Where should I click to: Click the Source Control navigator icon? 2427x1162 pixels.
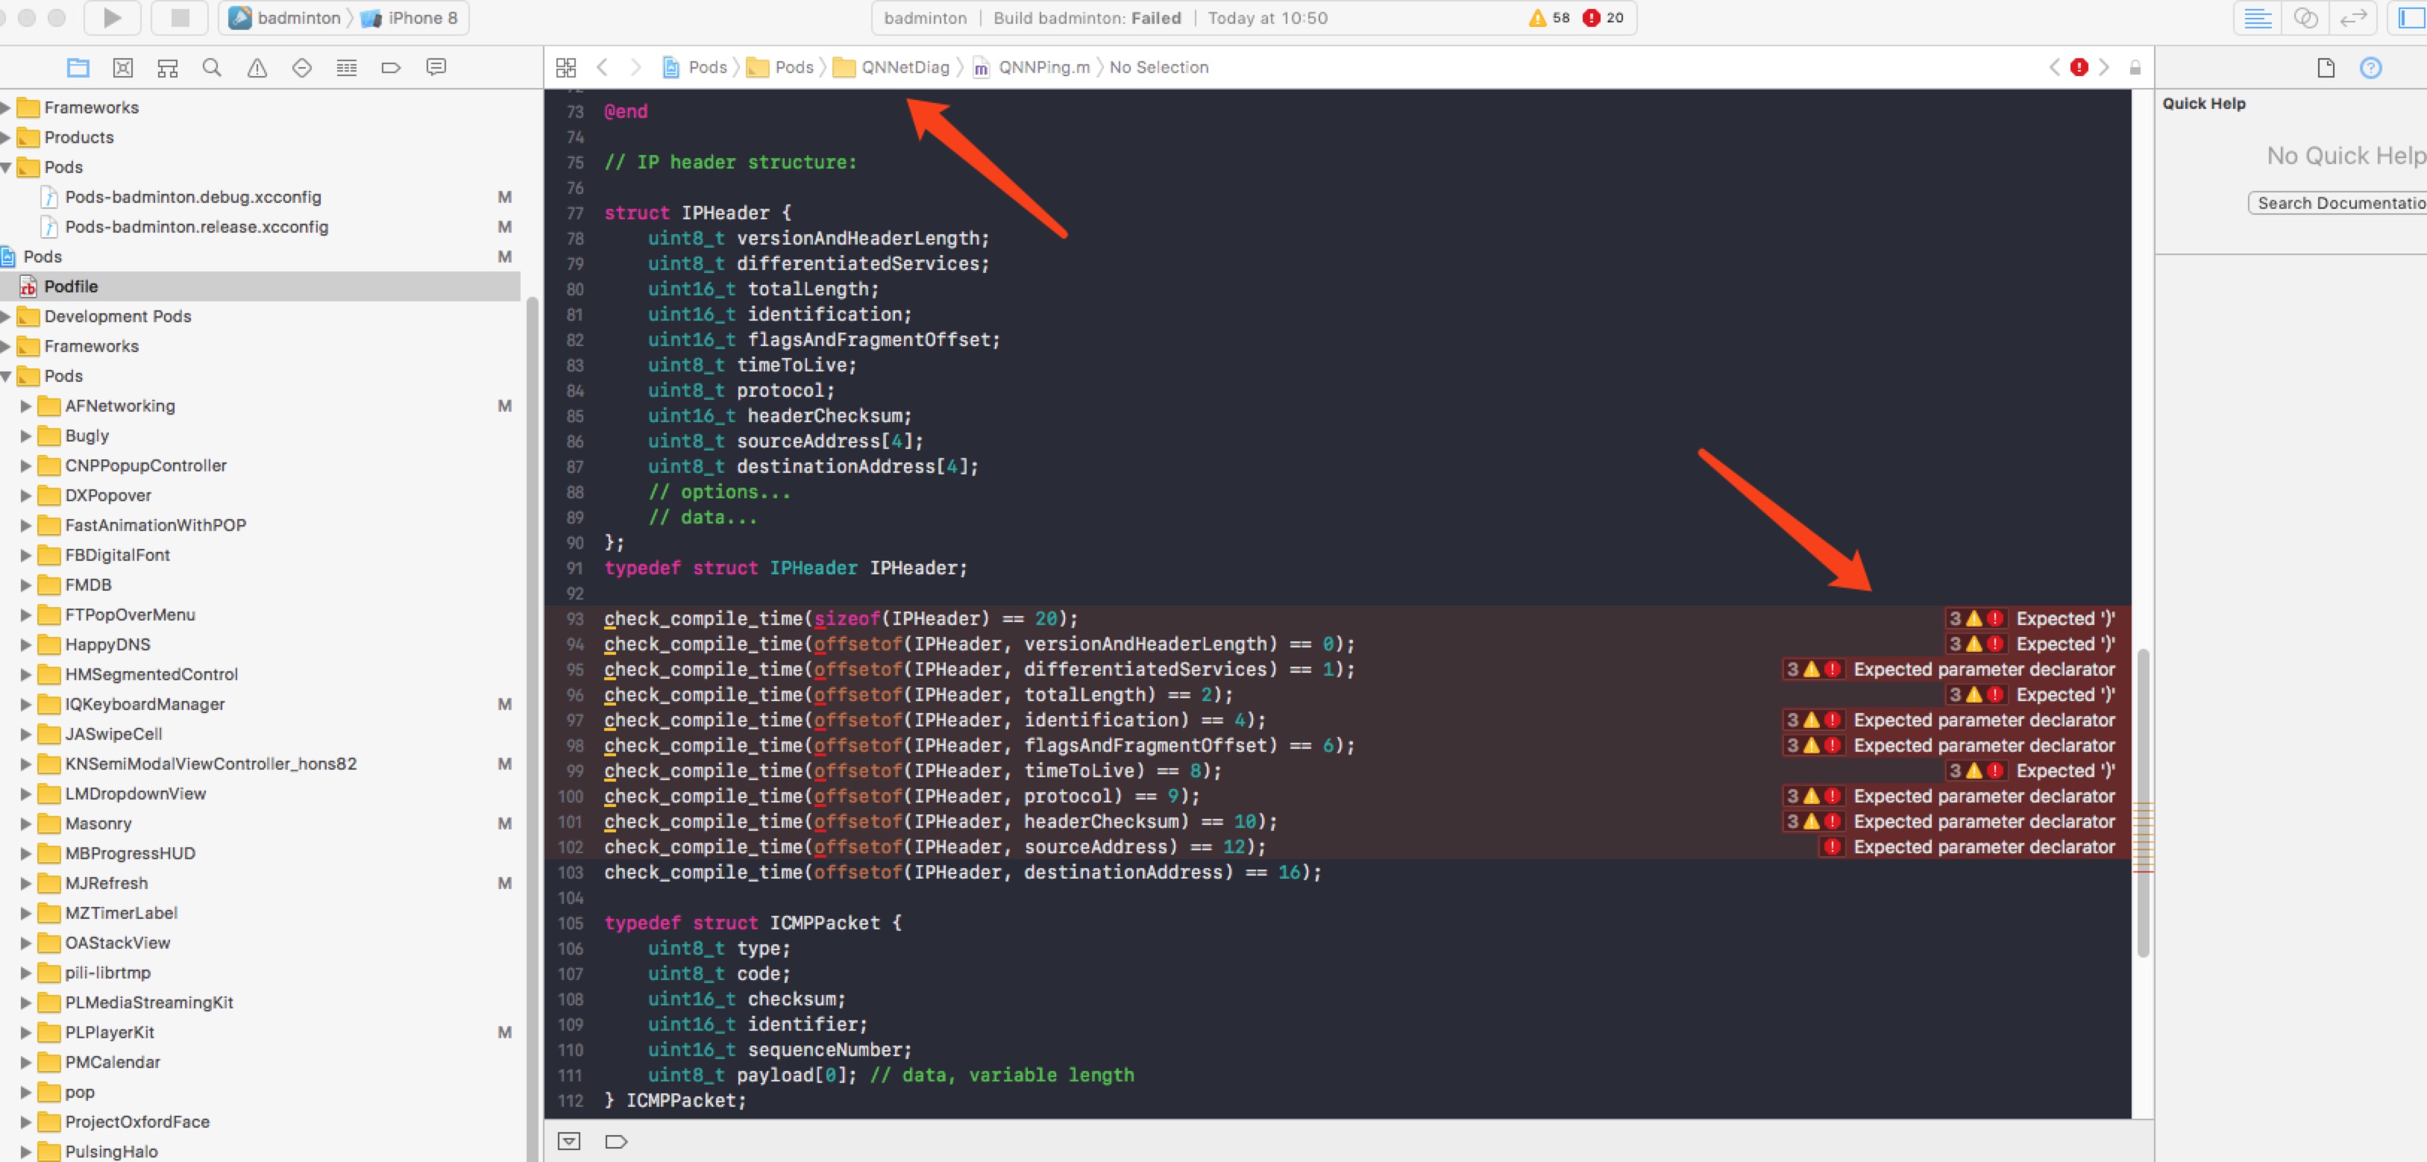click(x=122, y=67)
